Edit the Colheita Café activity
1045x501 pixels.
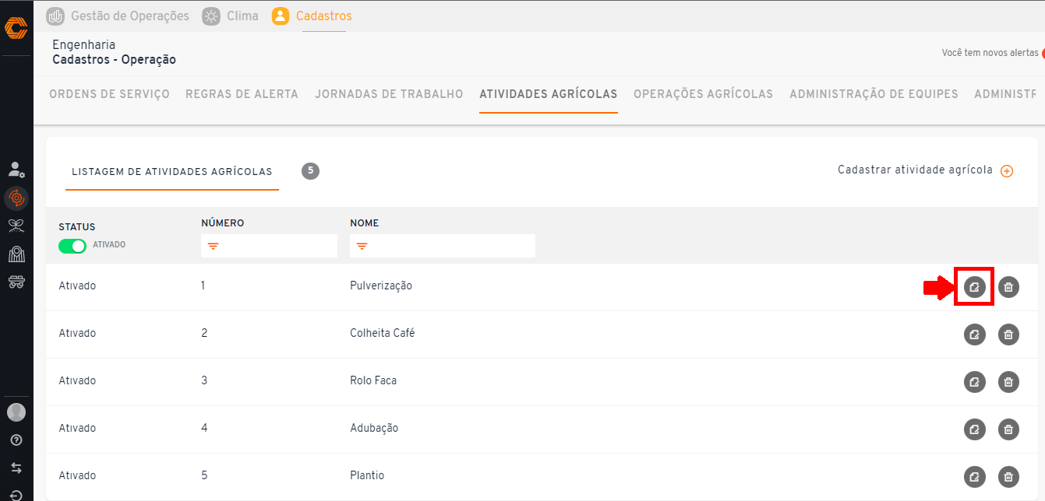(x=974, y=335)
